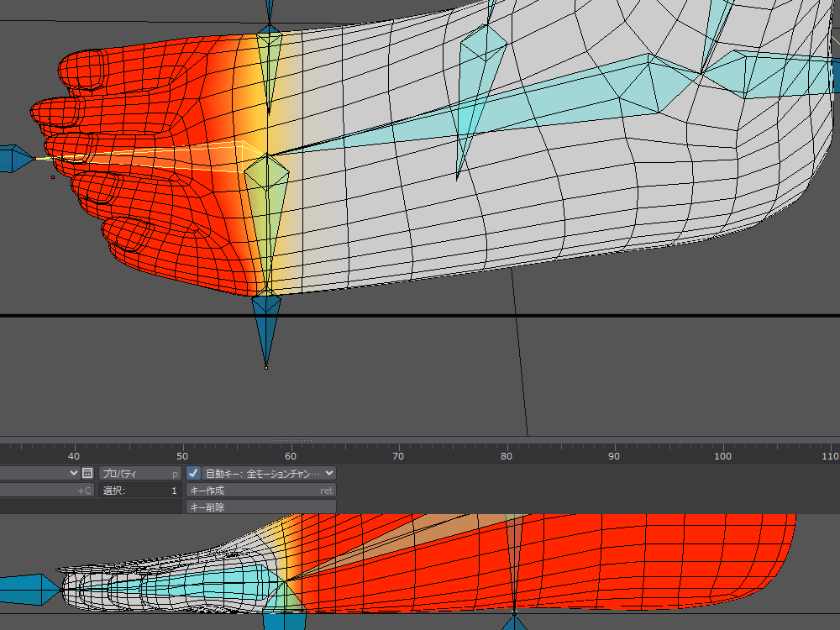Click the 選択 count field
The width and height of the screenshot is (840, 630).
point(139,490)
